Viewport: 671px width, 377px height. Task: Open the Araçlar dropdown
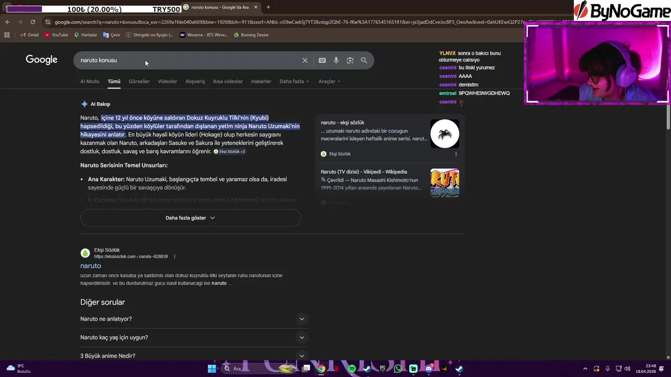point(329,81)
